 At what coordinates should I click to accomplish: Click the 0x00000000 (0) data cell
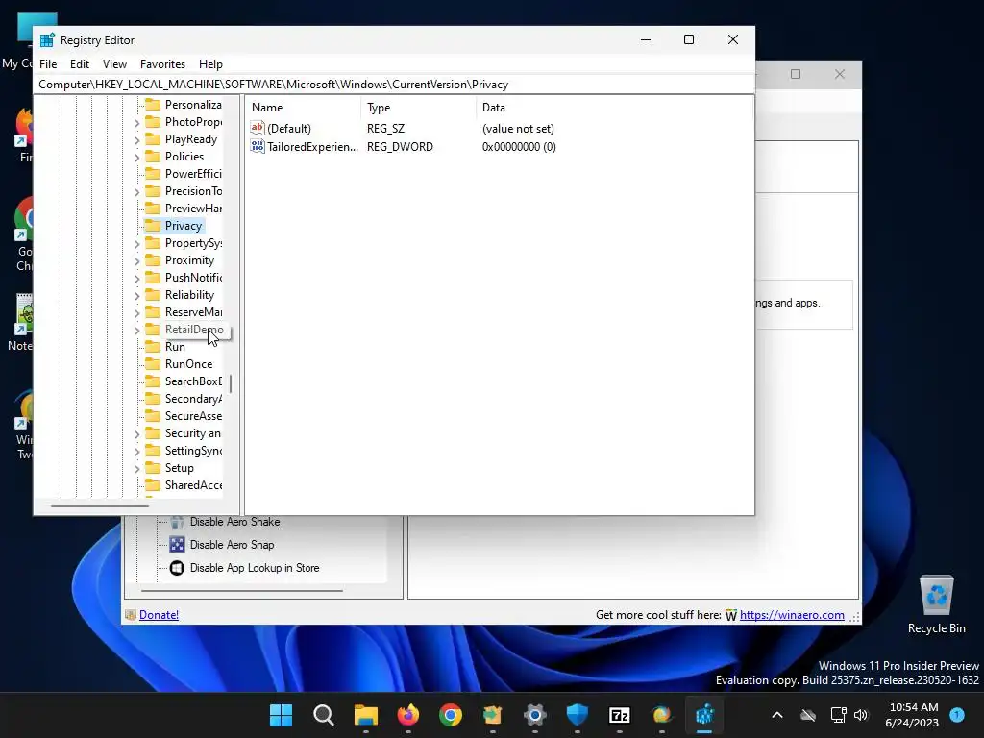point(519,147)
